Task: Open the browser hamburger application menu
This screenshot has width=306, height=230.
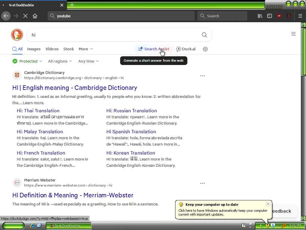Action: [300, 16]
